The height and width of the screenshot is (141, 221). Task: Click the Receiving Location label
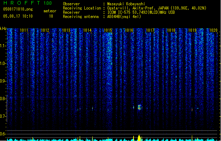82,8
